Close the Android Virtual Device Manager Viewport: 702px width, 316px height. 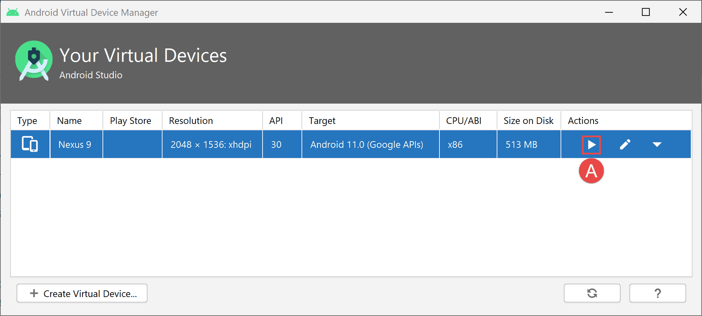coord(683,12)
